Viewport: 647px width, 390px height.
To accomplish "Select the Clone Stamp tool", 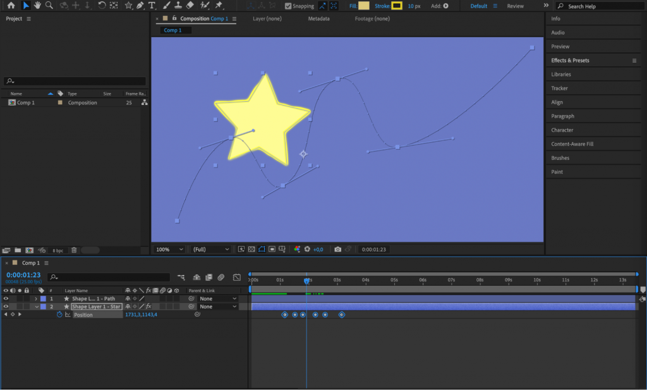I will 177,5.
